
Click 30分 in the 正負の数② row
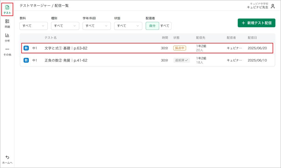[x=164, y=60]
